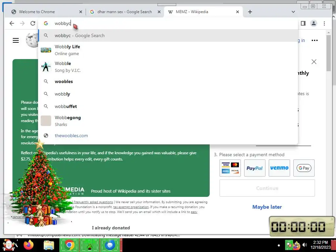Click the Google G icon in address bar

pos(46,23)
